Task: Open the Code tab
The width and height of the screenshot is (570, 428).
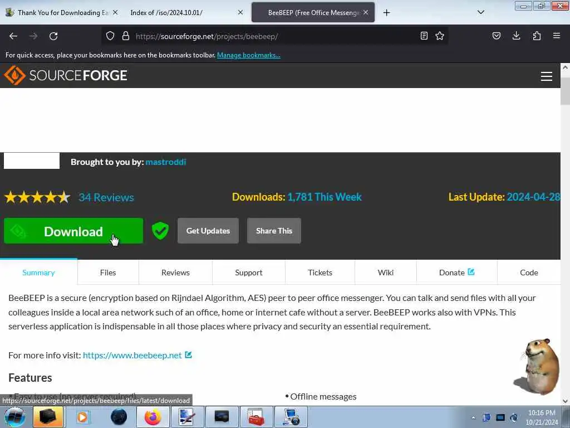Action: point(529,272)
